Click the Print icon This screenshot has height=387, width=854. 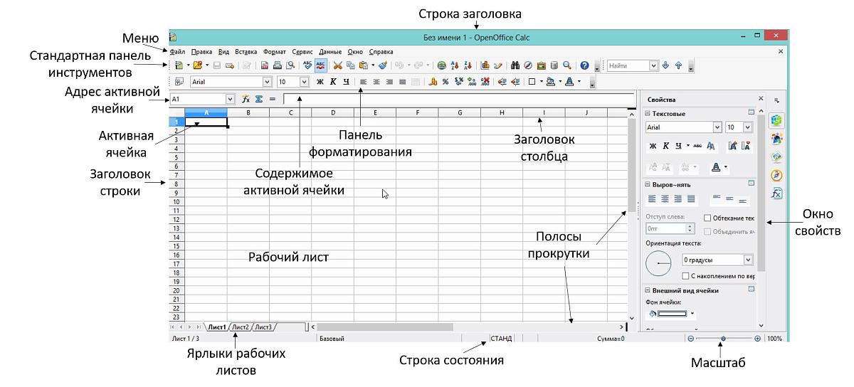pos(277,65)
